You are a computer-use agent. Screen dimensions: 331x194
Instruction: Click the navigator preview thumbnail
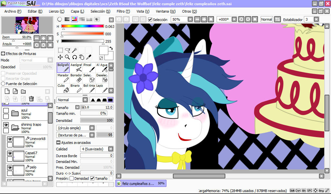point(27,25)
